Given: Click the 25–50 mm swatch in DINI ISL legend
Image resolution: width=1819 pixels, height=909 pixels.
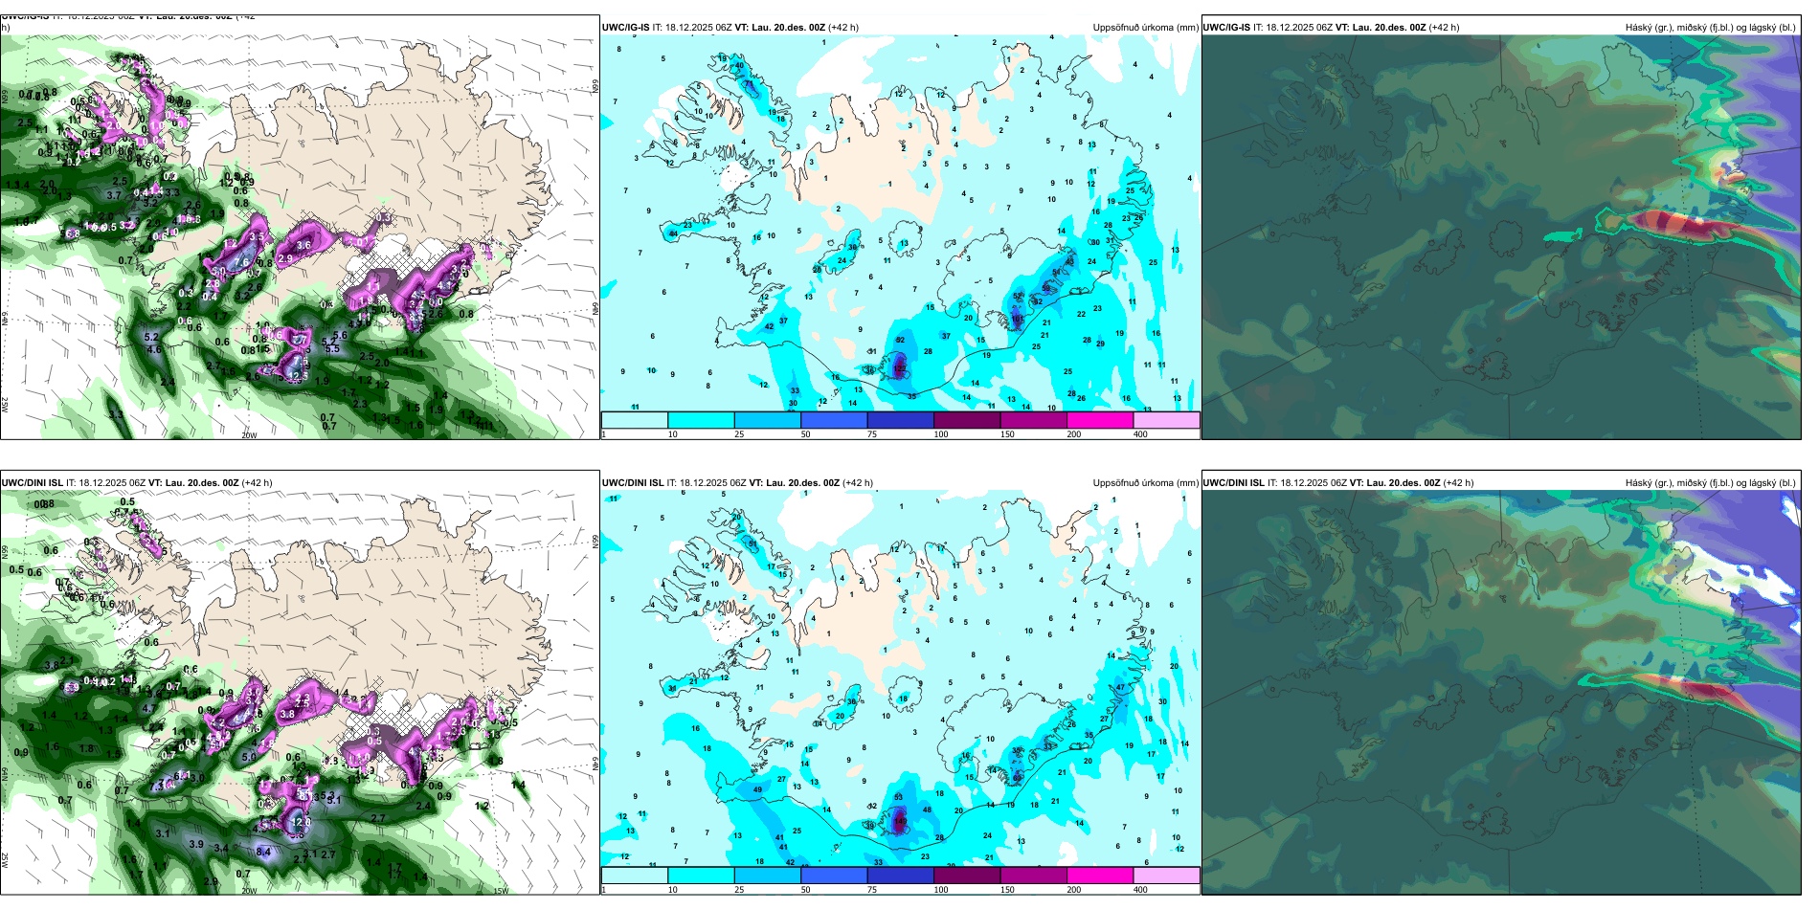Looking at the screenshot, I should click(x=768, y=876).
